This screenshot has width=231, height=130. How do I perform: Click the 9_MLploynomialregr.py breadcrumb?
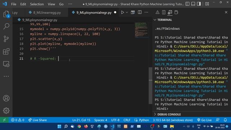click(40, 20)
